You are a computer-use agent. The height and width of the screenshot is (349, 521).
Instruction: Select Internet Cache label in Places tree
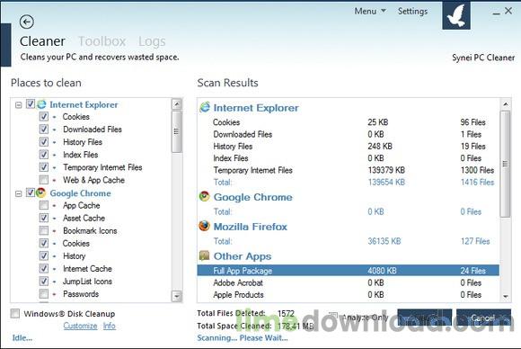pyautogui.click(x=87, y=269)
